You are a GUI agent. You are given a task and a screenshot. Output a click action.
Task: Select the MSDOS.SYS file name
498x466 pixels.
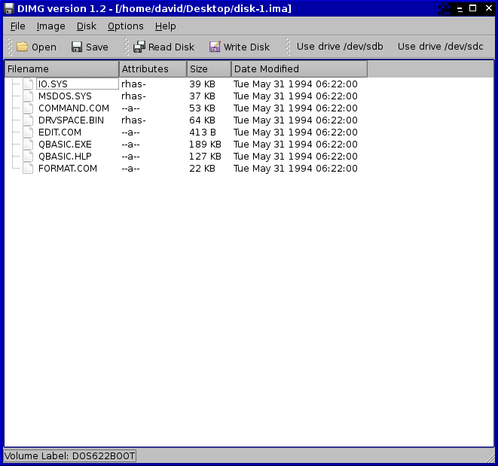pyautogui.click(x=65, y=96)
